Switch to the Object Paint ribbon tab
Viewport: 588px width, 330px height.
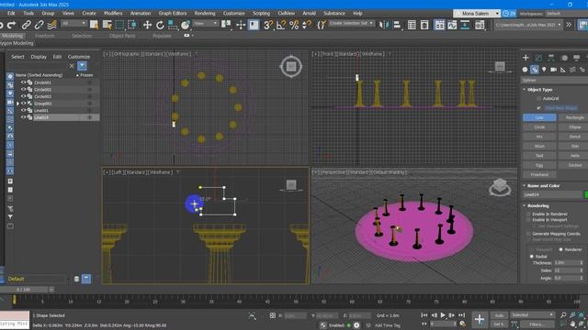pyautogui.click(x=122, y=36)
